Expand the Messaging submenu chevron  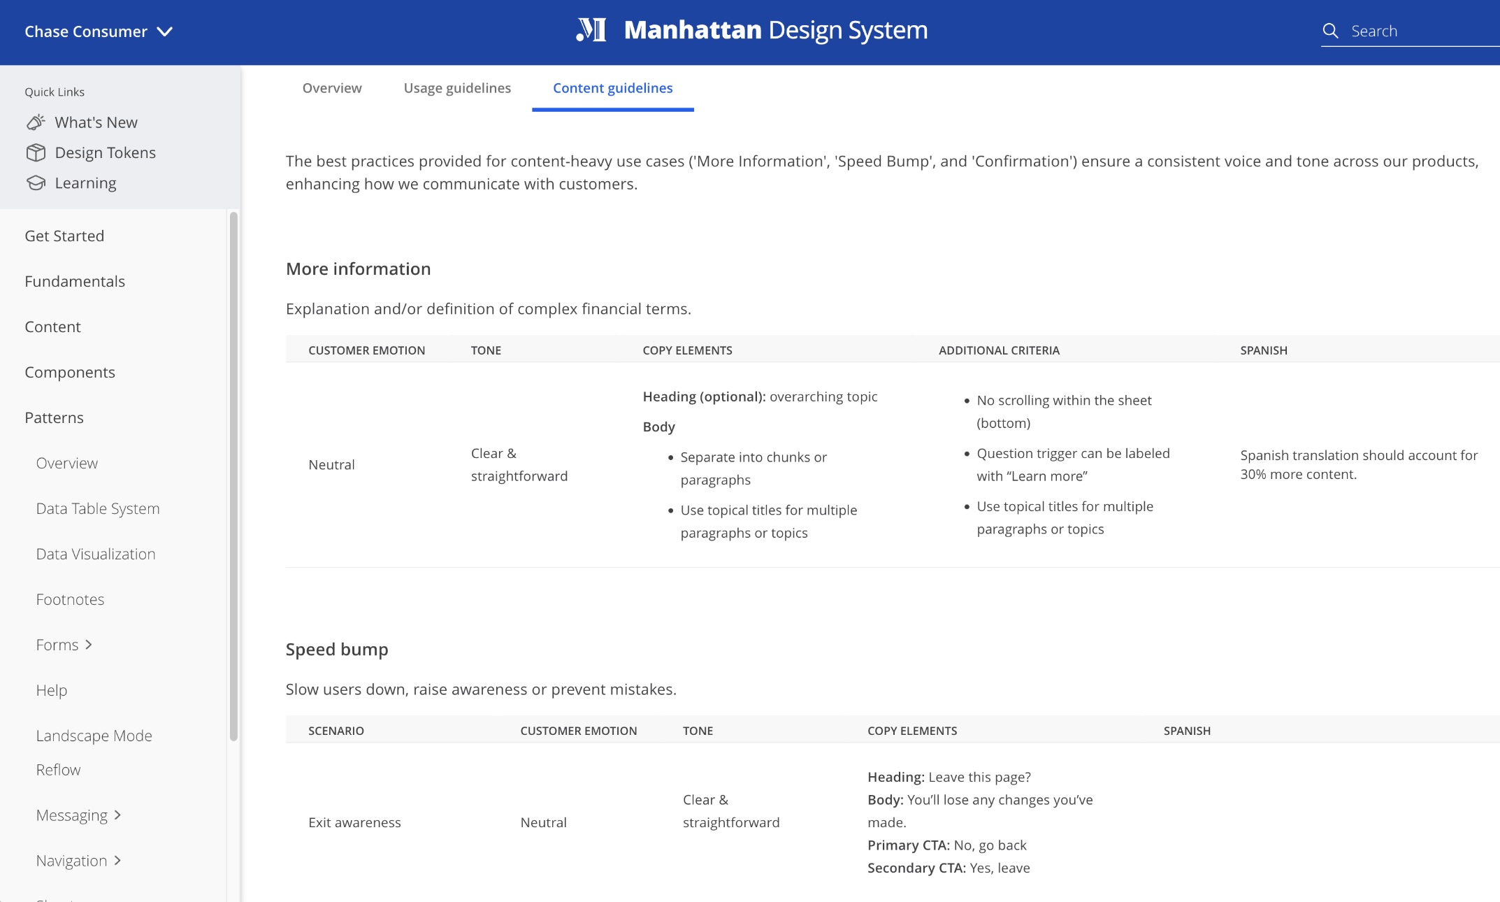pos(117,815)
